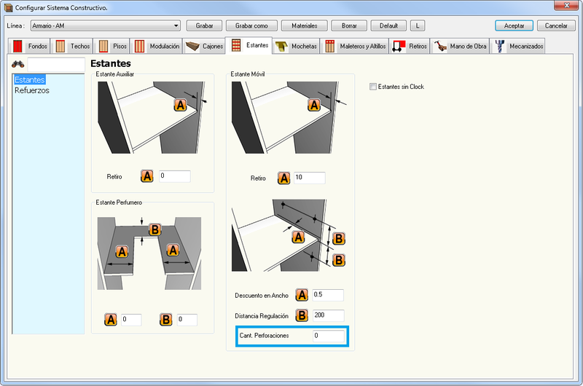The width and height of the screenshot is (583, 386).
Task: Confirm with the Aceptar button
Action: click(514, 25)
